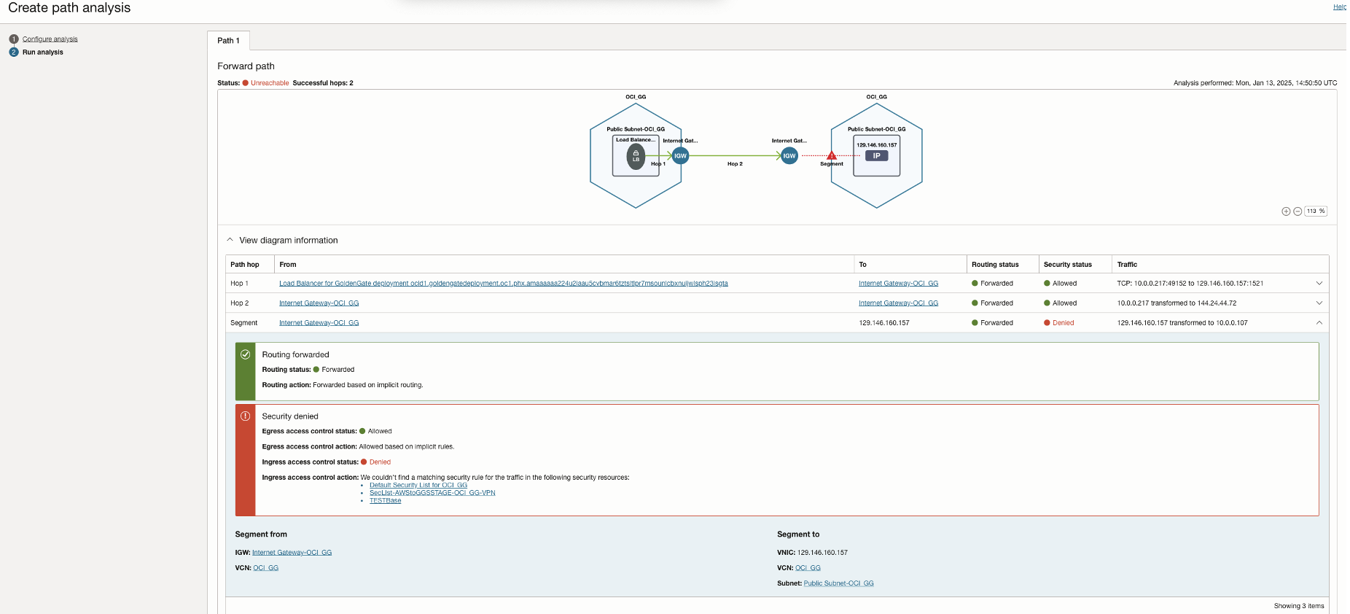Open the Load Balancer for GoldenGate deployment link
Viewport: 1350px width, 614px height.
(504, 284)
